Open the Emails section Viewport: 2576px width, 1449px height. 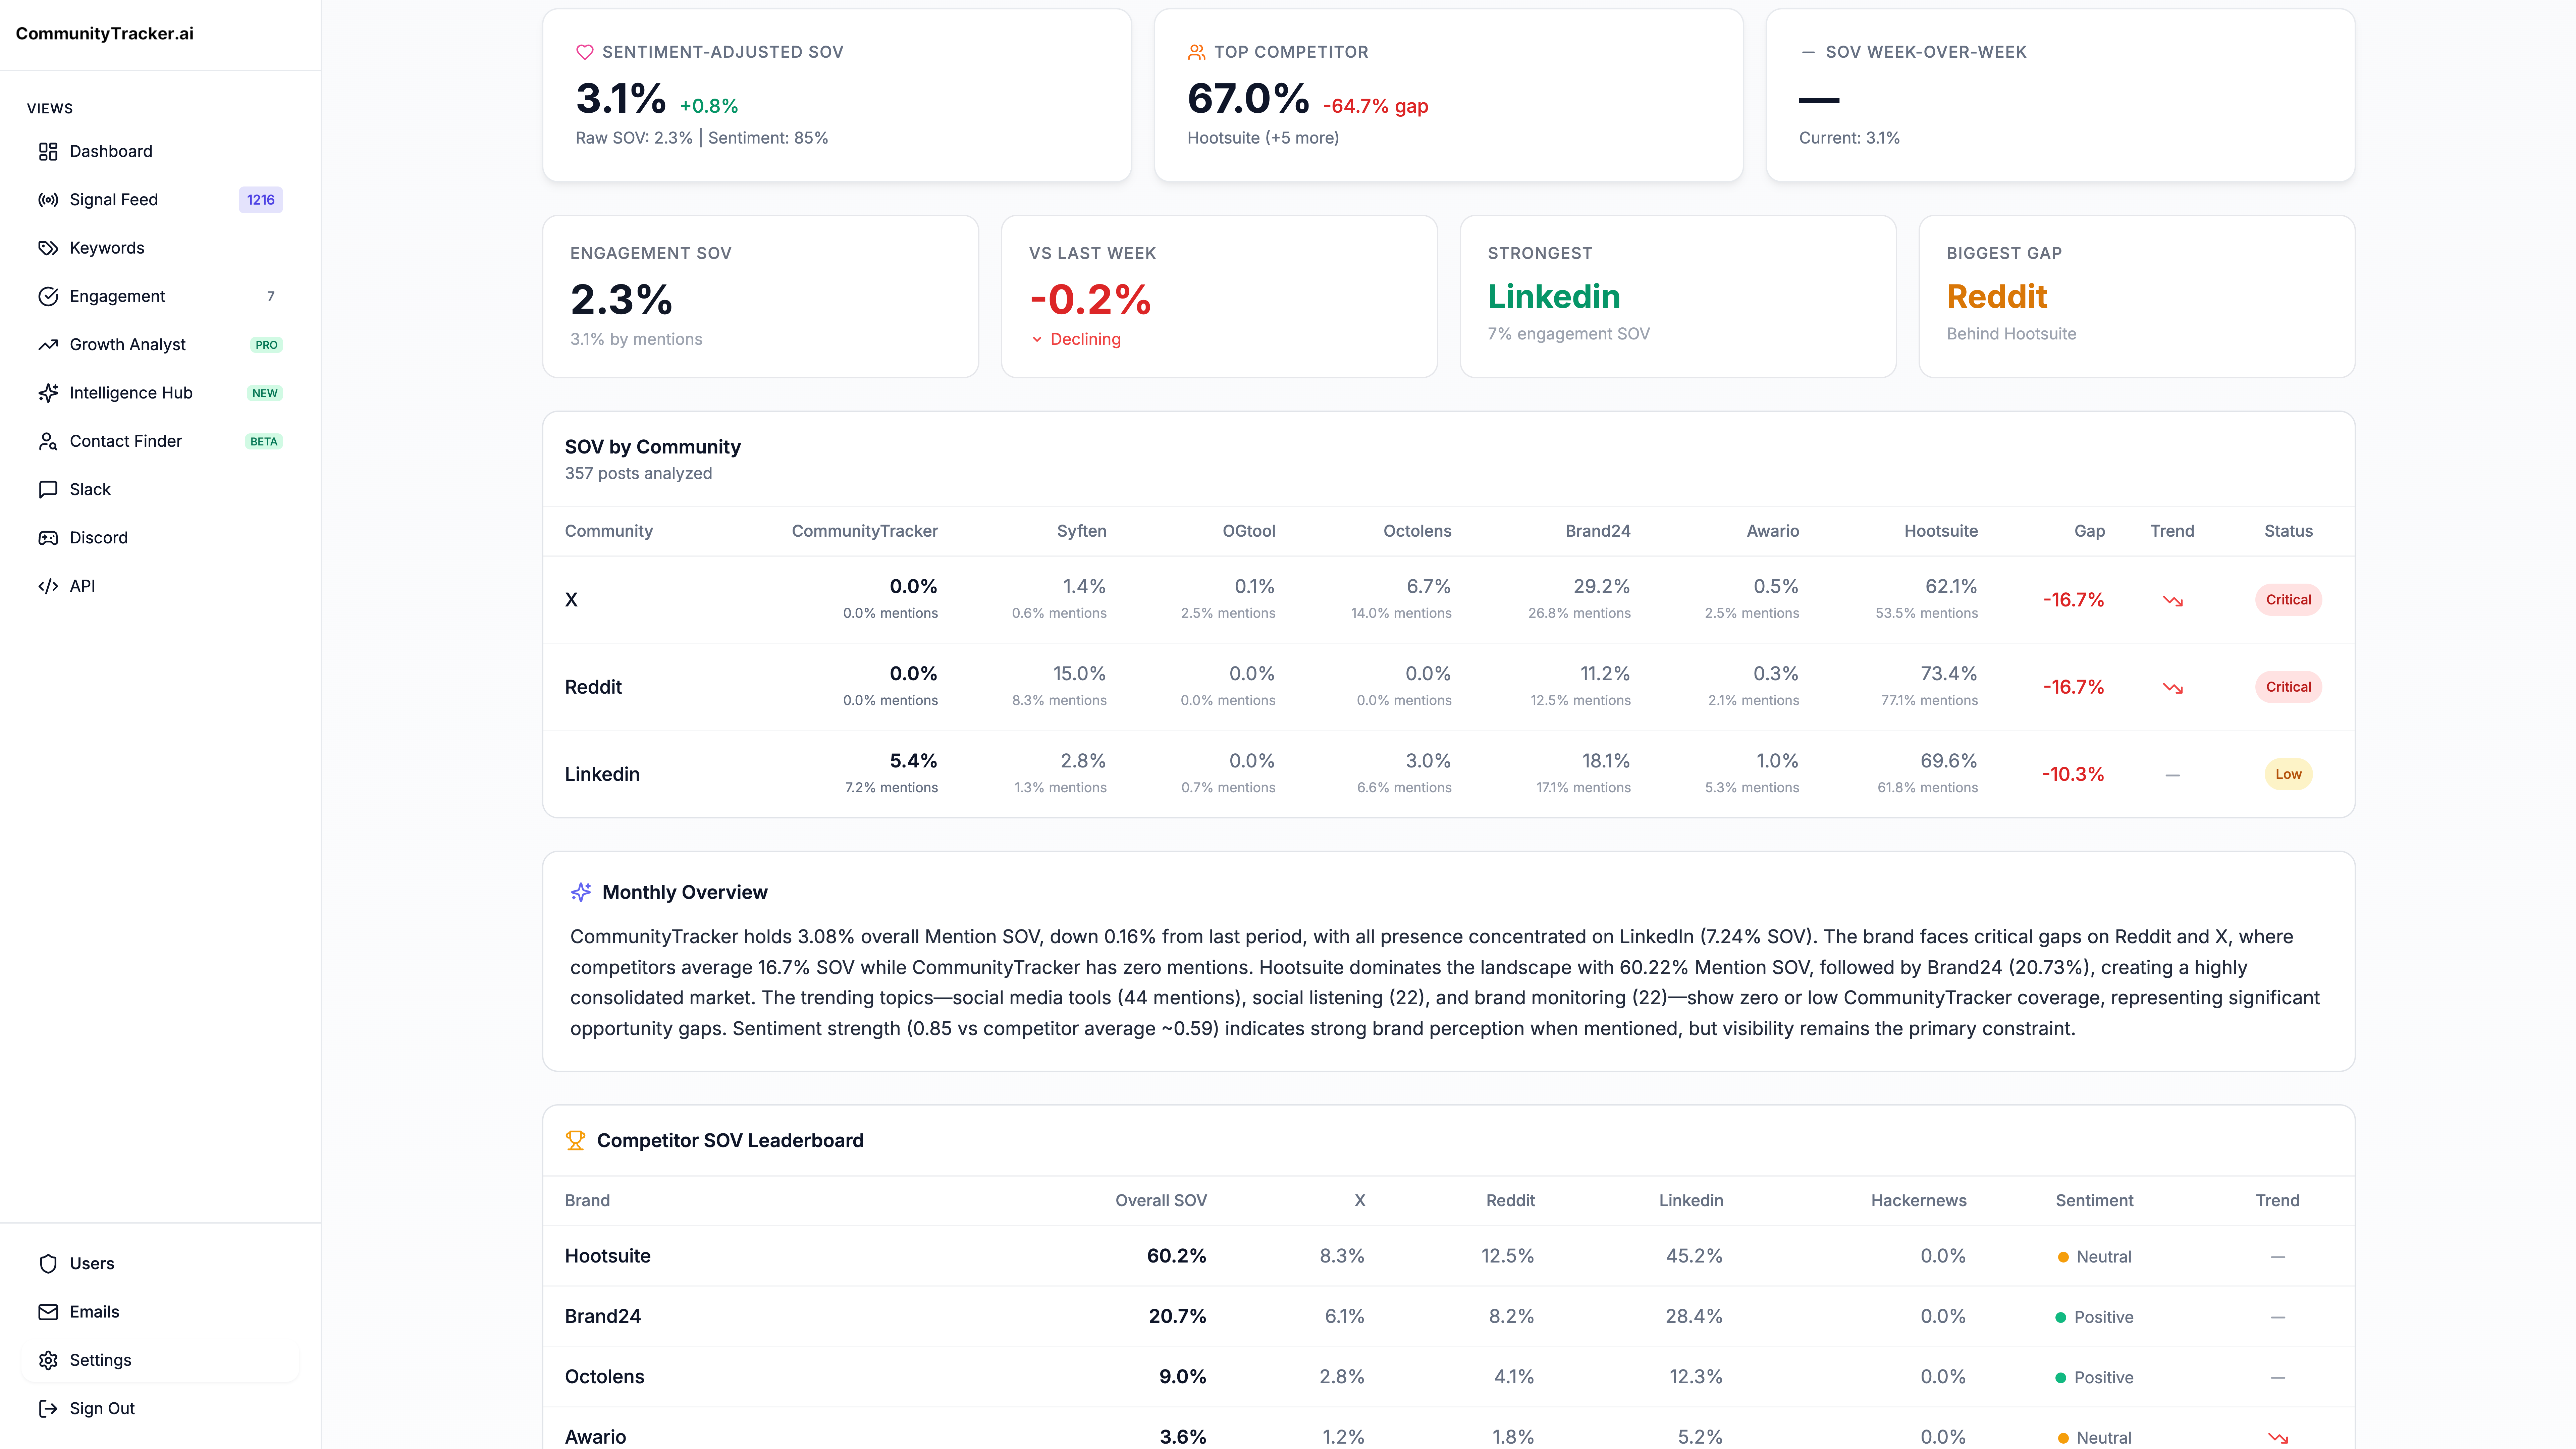[x=94, y=1312]
